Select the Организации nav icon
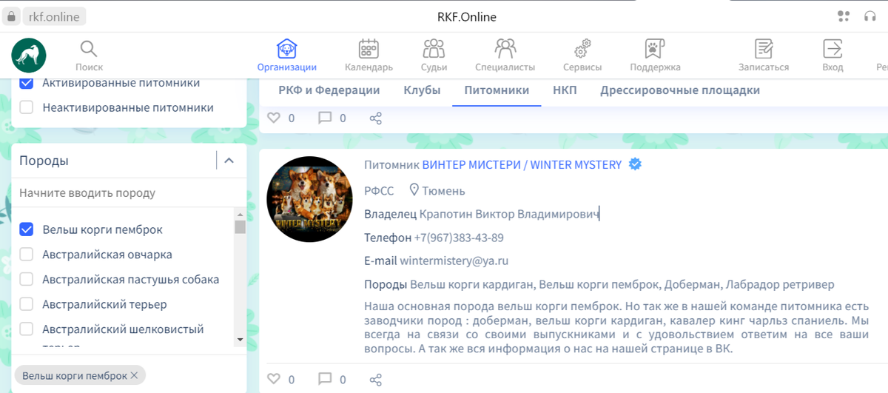Viewport: 888px width, 393px height. click(286, 49)
